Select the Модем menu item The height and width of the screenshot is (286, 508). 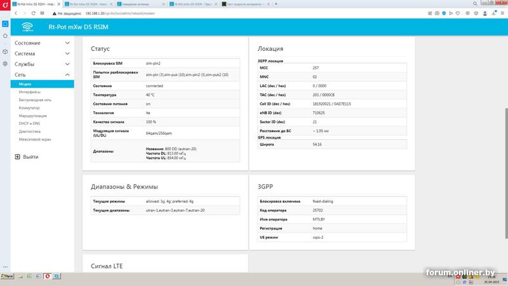click(42, 84)
